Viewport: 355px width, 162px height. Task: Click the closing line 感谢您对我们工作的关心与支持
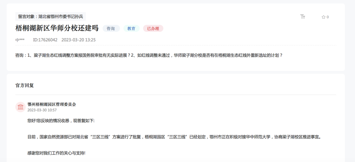pos(56,153)
